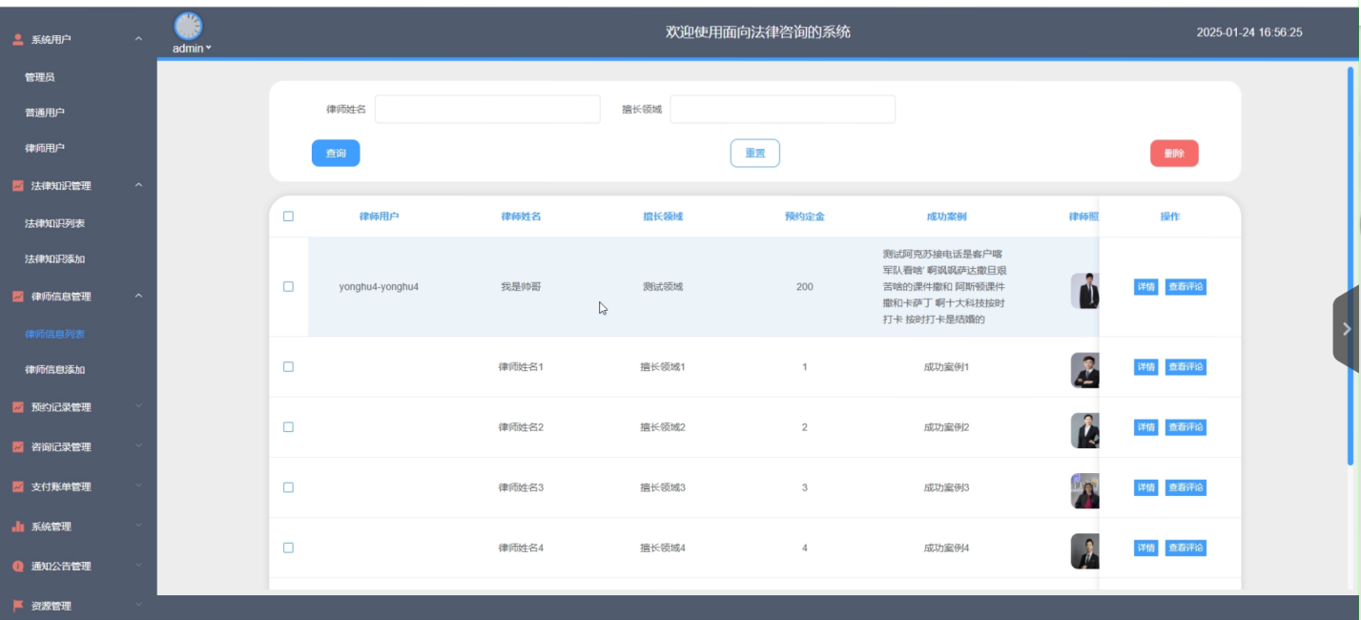Tick the select-all checkbox in table header
Viewport: 1361px width, 620px height.
(288, 217)
